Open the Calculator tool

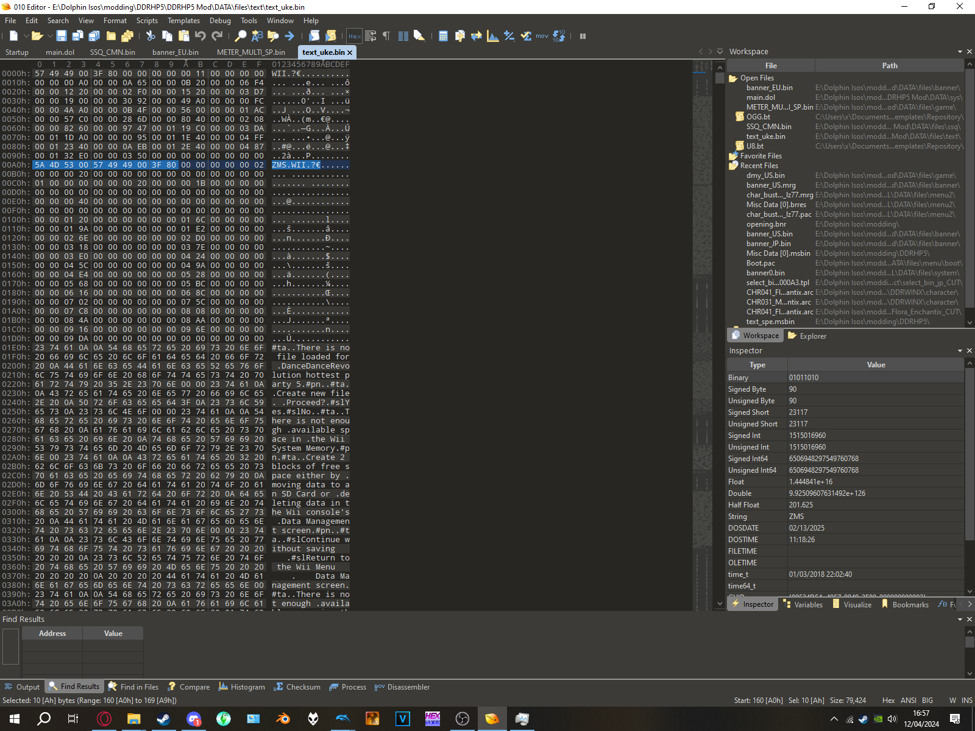point(444,36)
